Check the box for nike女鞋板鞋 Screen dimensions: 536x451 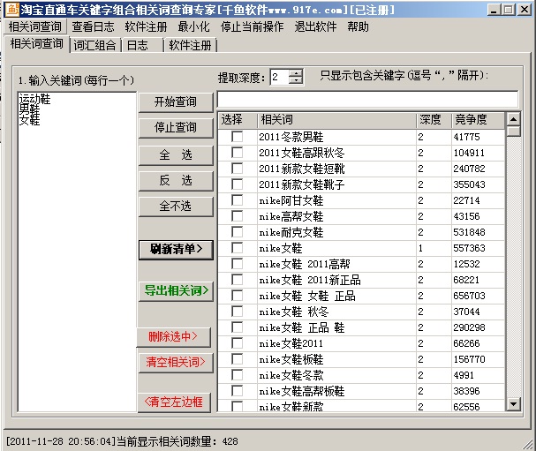(x=237, y=359)
